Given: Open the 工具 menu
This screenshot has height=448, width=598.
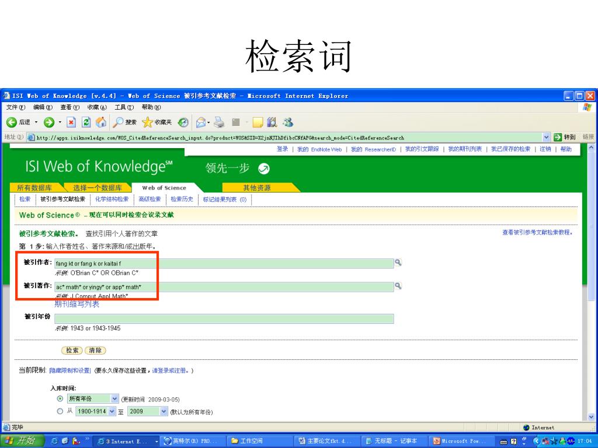Looking at the screenshot, I should tap(124, 107).
